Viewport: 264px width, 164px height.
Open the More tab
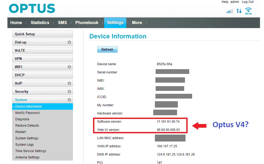tap(137, 23)
